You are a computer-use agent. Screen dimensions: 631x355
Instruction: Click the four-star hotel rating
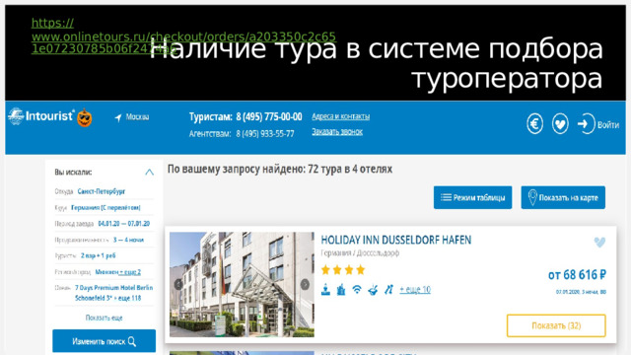click(x=343, y=269)
